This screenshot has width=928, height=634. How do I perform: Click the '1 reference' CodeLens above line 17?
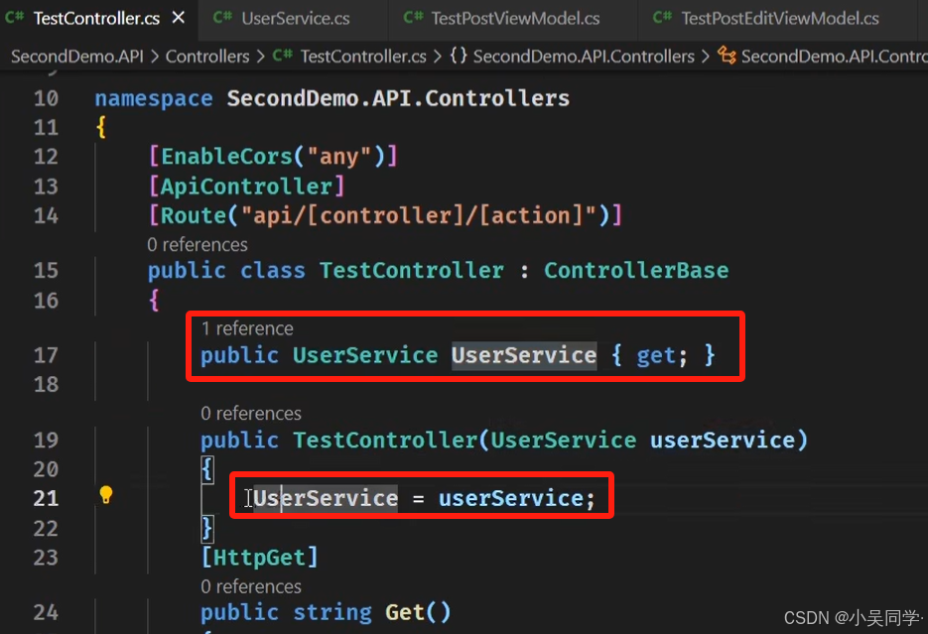point(247,328)
